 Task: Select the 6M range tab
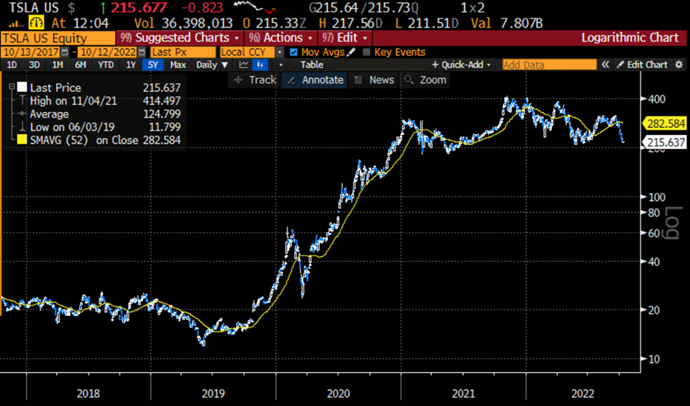tap(80, 65)
